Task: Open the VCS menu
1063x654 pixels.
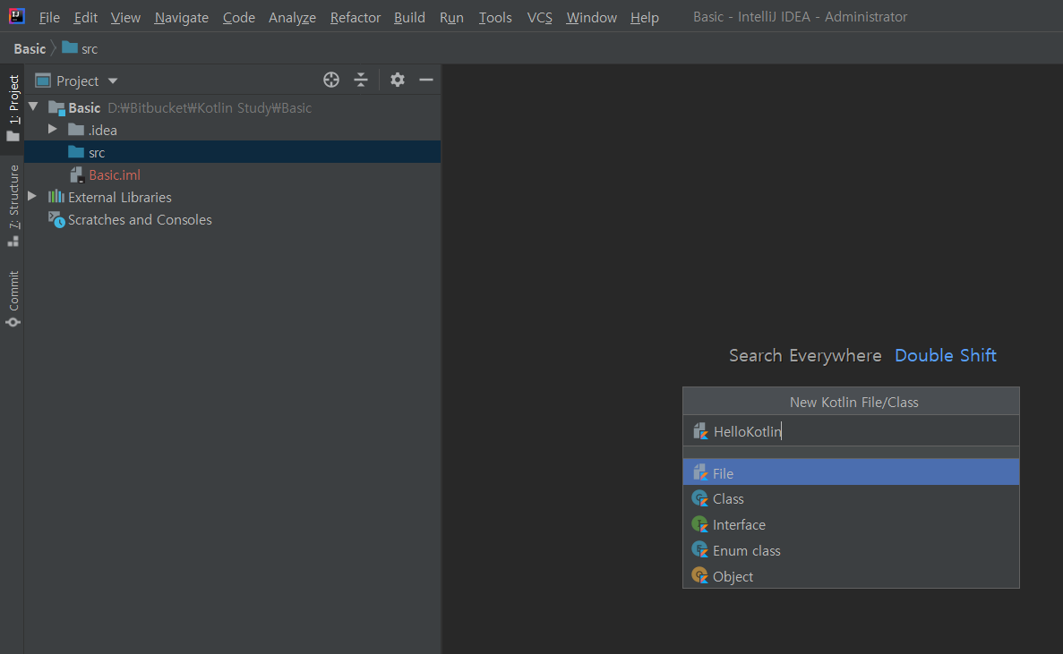Action: pyautogui.click(x=540, y=18)
